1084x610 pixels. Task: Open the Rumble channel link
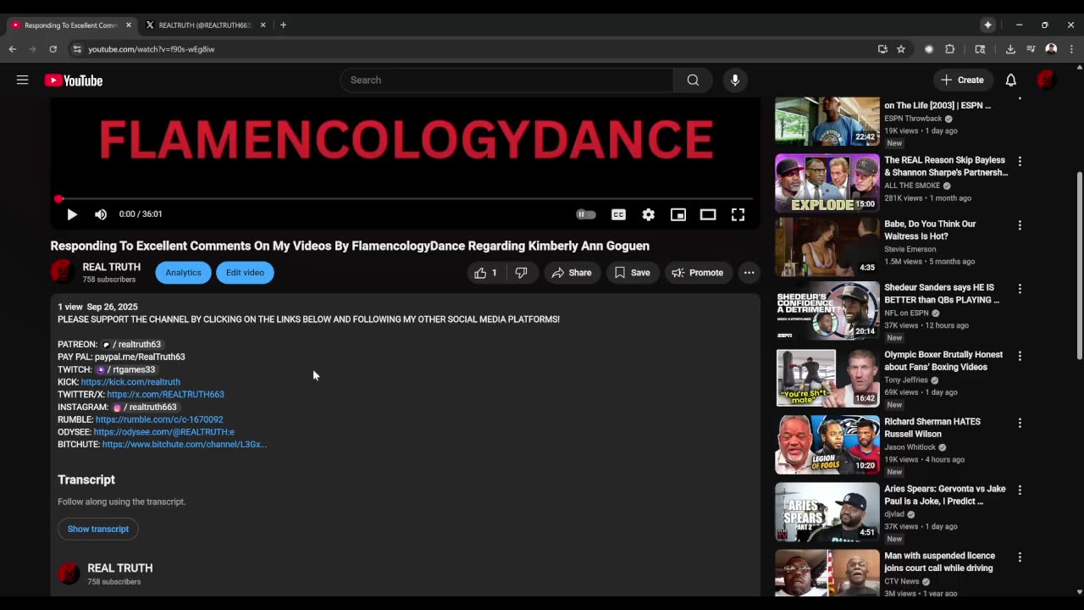tap(159, 419)
